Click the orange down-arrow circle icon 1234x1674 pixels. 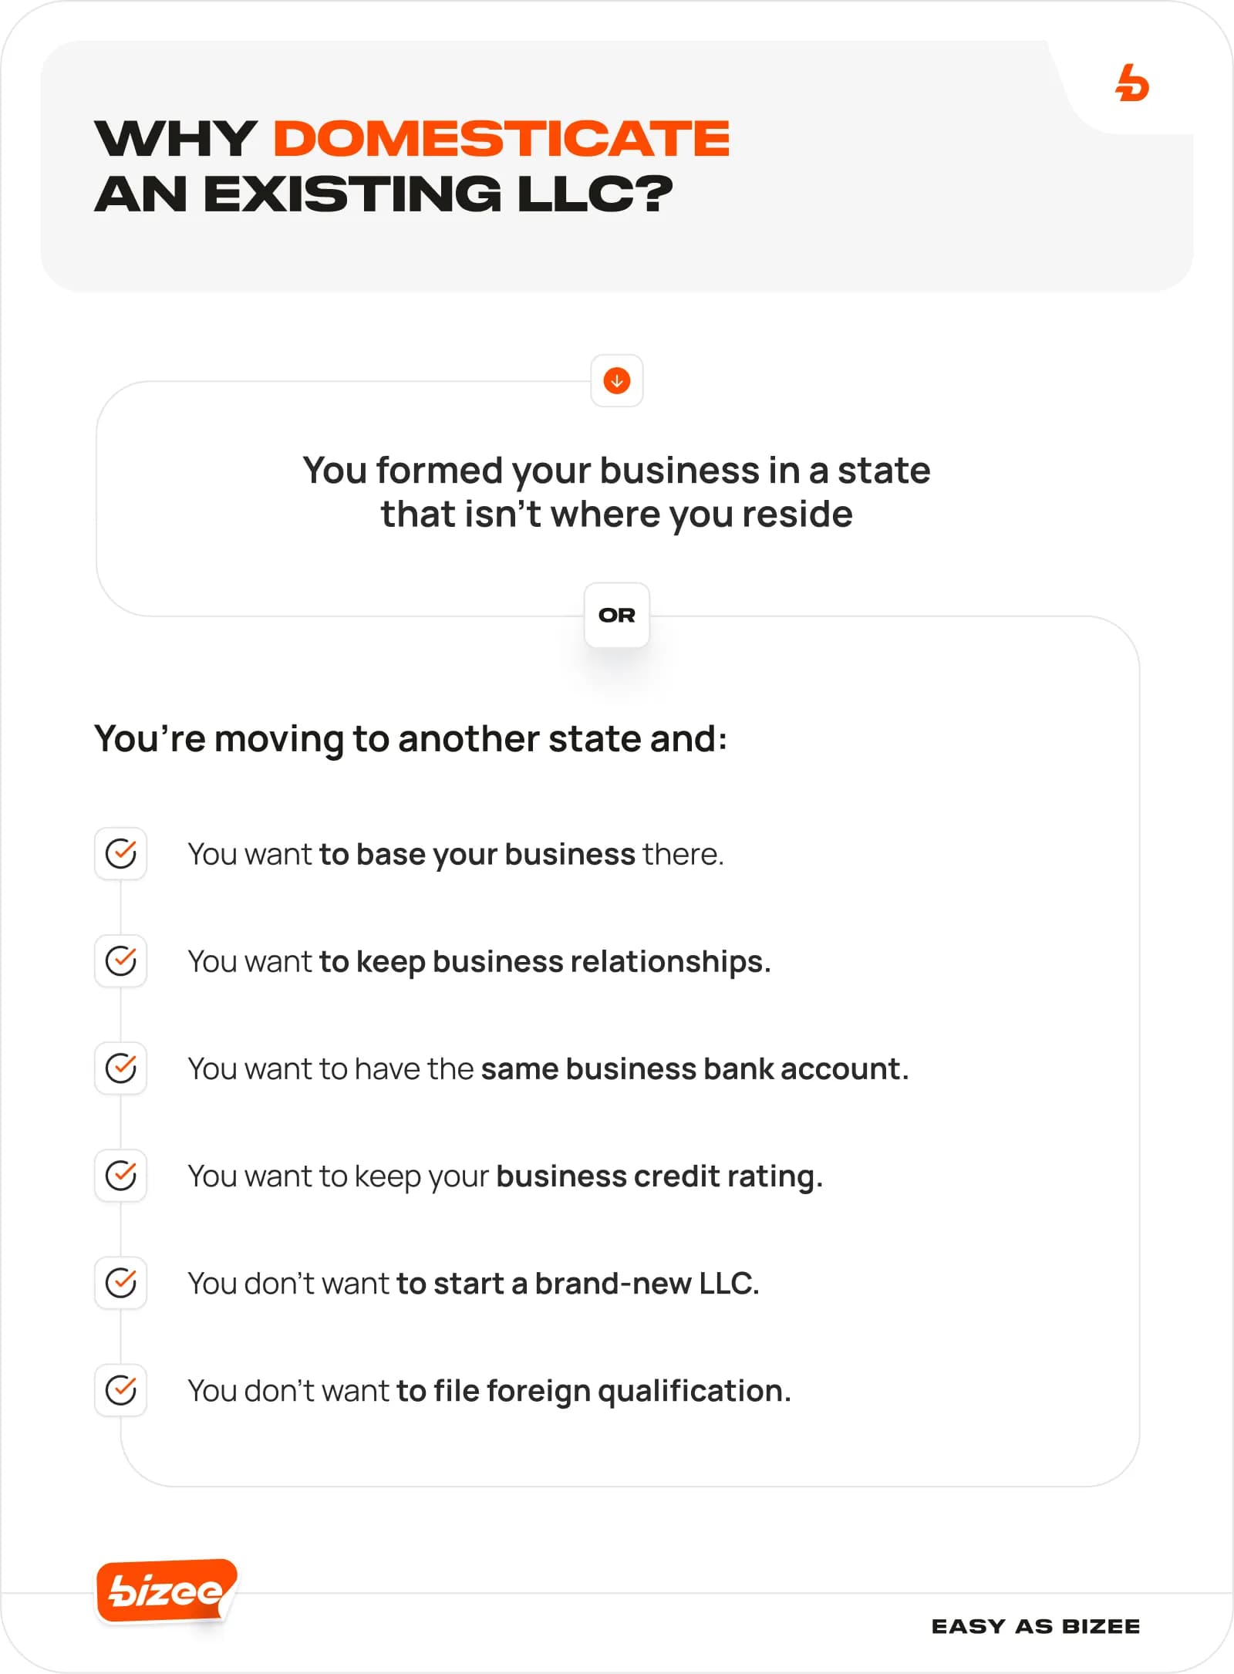(616, 380)
